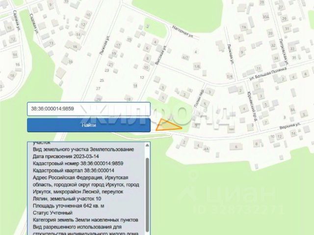Click the info panel scroll-up arrow
Viewport: 314px width, 235px height.
click(x=147, y=145)
